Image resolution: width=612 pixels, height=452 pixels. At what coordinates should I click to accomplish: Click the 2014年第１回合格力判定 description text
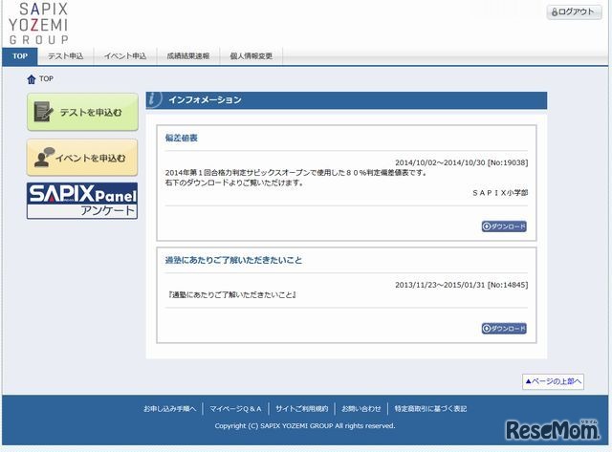coord(296,172)
